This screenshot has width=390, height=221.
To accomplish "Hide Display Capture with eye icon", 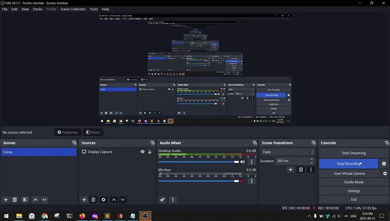I will tap(143, 152).
